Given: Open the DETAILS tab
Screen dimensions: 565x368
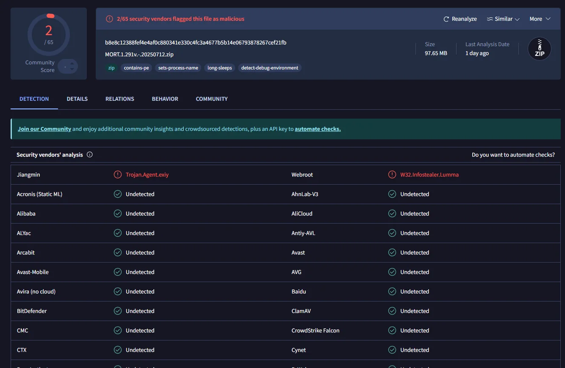Looking at the screenshot, I should coord(77,99).
